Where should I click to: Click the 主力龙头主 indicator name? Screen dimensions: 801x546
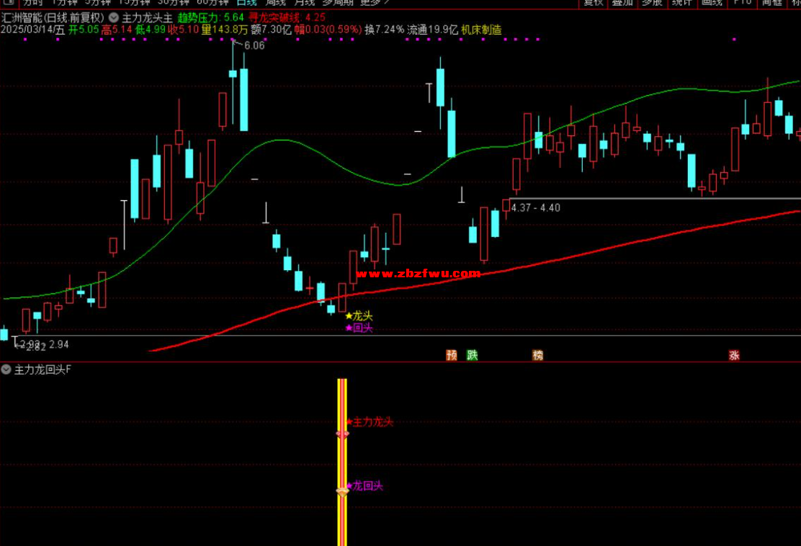[x=147, y=18]
